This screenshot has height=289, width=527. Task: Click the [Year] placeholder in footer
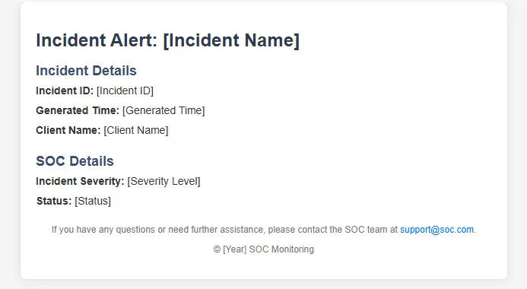234,249
